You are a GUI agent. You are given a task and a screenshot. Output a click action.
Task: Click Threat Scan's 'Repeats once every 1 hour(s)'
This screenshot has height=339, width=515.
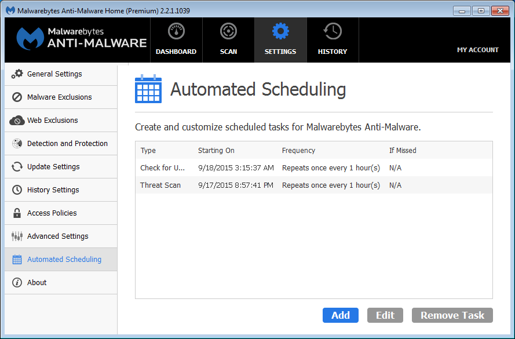pos(331,185)
